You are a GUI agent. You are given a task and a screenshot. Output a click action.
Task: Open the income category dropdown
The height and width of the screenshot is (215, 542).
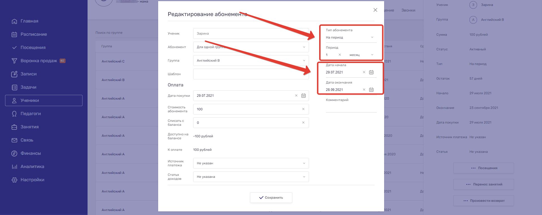click(x=251, y=177)
